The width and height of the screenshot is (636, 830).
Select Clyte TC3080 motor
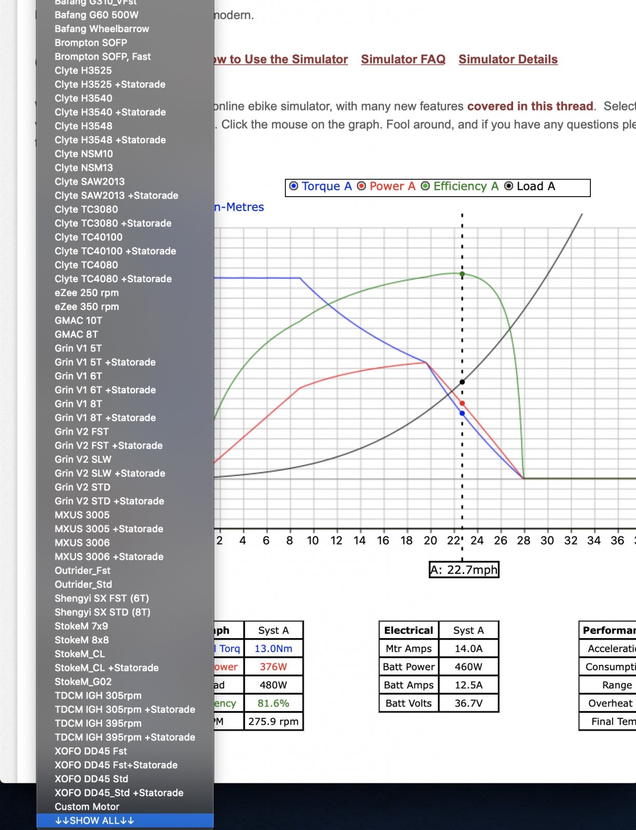coord(125,210)
